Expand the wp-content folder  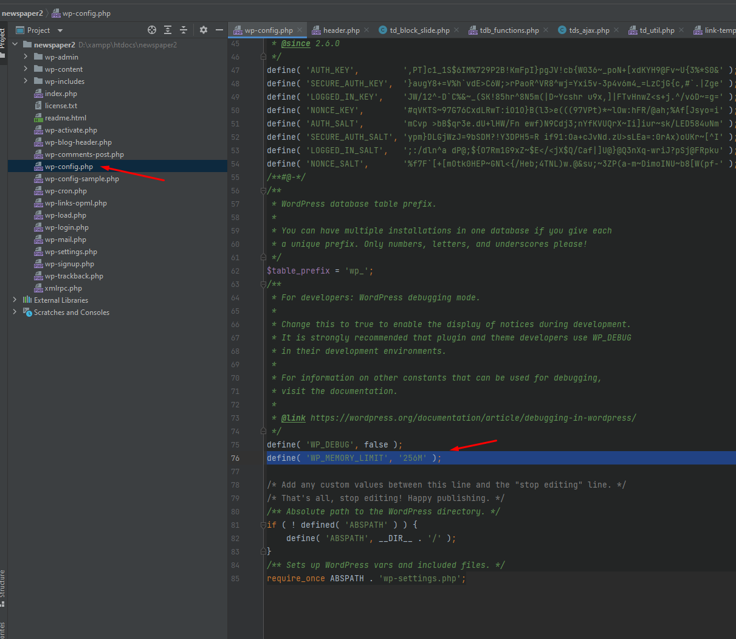26,69
